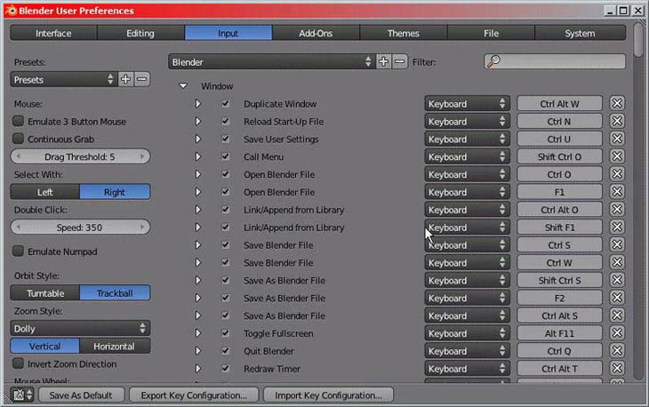Click the plus icon beside Presets dropdown
This screenshot has height=407, width=649.
pos(125,79)
